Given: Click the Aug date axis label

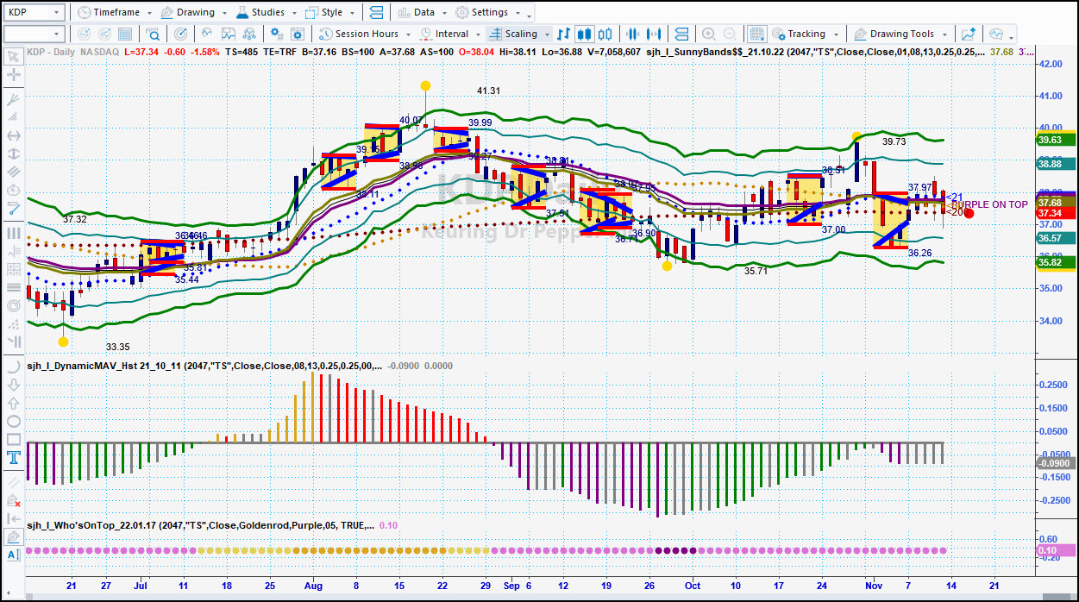Looking at the screenshot, I should [x=313, y=586].
